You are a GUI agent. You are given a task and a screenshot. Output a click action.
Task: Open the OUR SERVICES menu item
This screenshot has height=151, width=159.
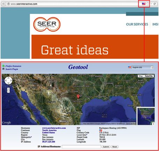[x=137, y=24]
